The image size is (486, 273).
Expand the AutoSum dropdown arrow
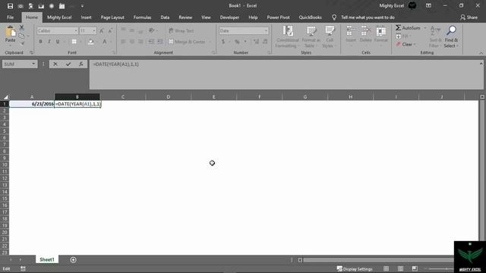tap(425, 28)
